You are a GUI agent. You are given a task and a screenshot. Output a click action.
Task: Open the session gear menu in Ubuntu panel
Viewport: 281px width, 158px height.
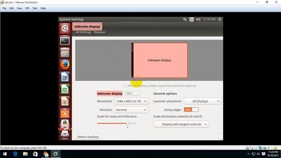220,19
